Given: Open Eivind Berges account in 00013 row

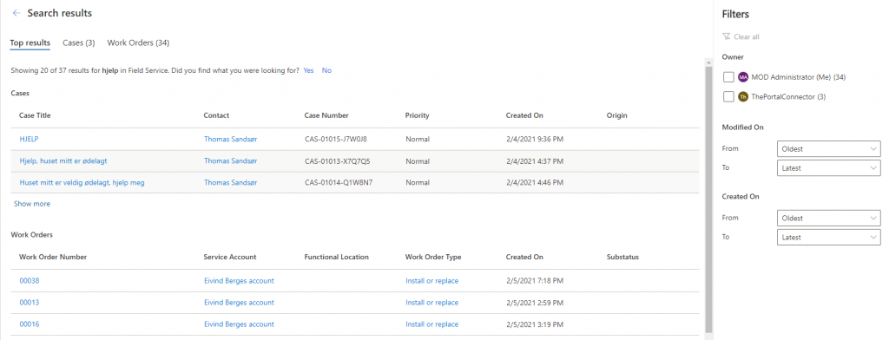Looking at the screenshot, I should 239,303.
